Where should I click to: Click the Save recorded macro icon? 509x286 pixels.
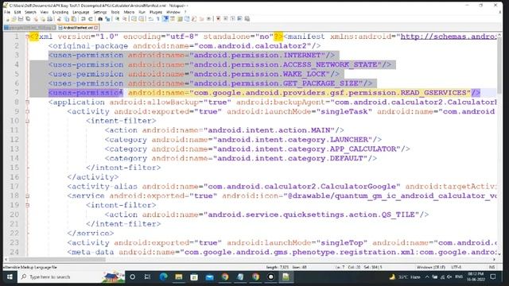click(247, 19)
